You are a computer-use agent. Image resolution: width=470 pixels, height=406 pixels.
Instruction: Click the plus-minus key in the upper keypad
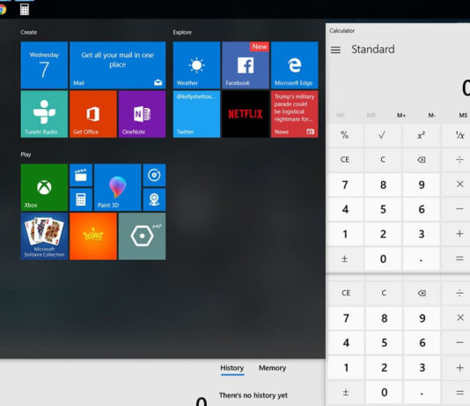click(x=345, y=258)
